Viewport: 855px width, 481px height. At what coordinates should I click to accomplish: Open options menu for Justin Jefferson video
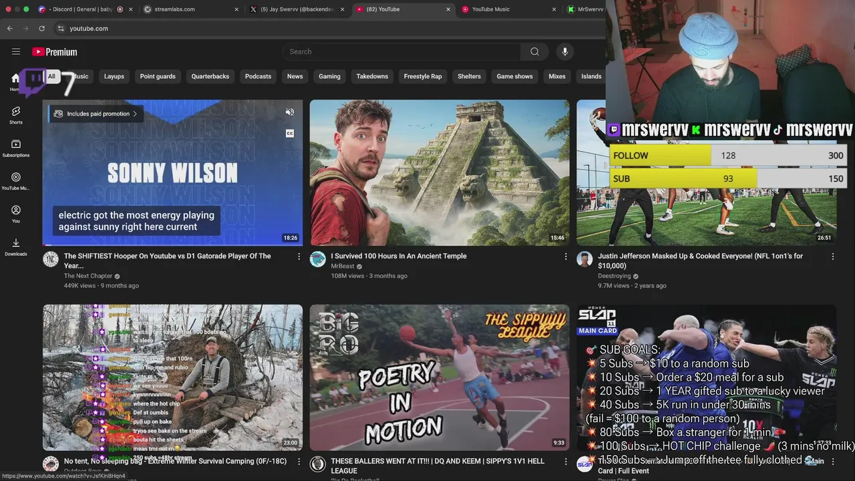(x=833, y=257)
